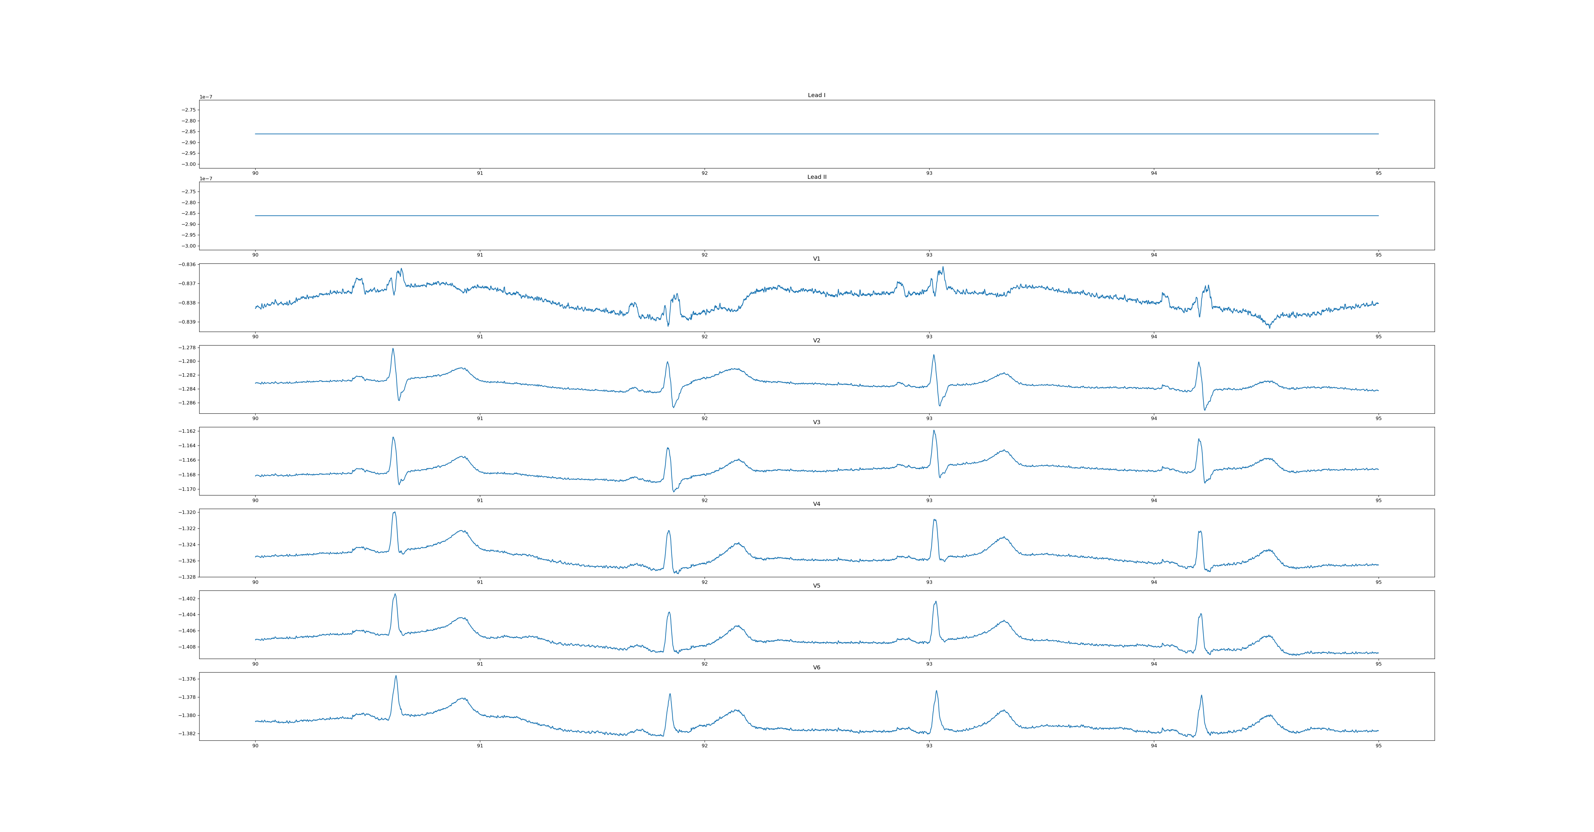1594x832 pixels.
Task: Click the first QRS peak in the V6 trace
Action: click(x=396, y=676)
